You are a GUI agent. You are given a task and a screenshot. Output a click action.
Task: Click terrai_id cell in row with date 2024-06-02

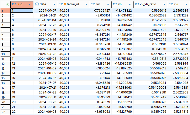coord(74,68)
